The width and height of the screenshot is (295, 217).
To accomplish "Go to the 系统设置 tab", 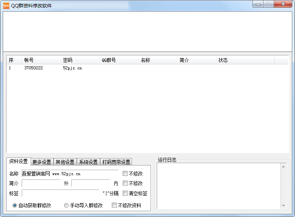I will [x=88, y=162].
